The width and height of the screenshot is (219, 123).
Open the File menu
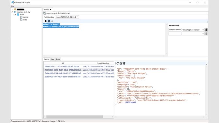(x=13, y=6)
